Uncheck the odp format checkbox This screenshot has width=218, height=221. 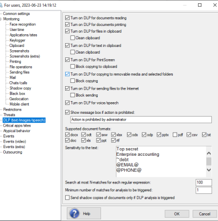pos(144,135)
